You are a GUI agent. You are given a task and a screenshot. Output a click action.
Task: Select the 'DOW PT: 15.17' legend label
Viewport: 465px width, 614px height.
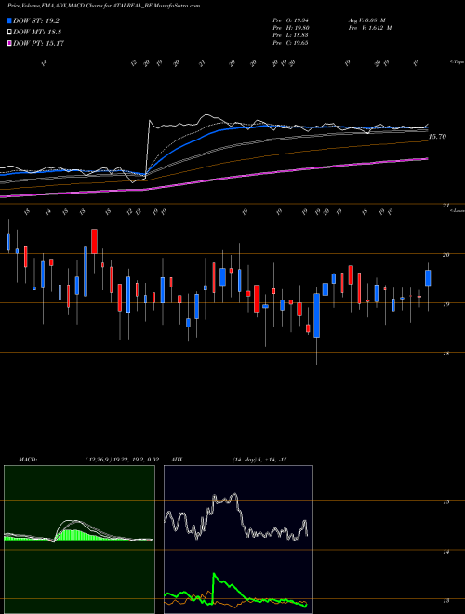[38, 43]
